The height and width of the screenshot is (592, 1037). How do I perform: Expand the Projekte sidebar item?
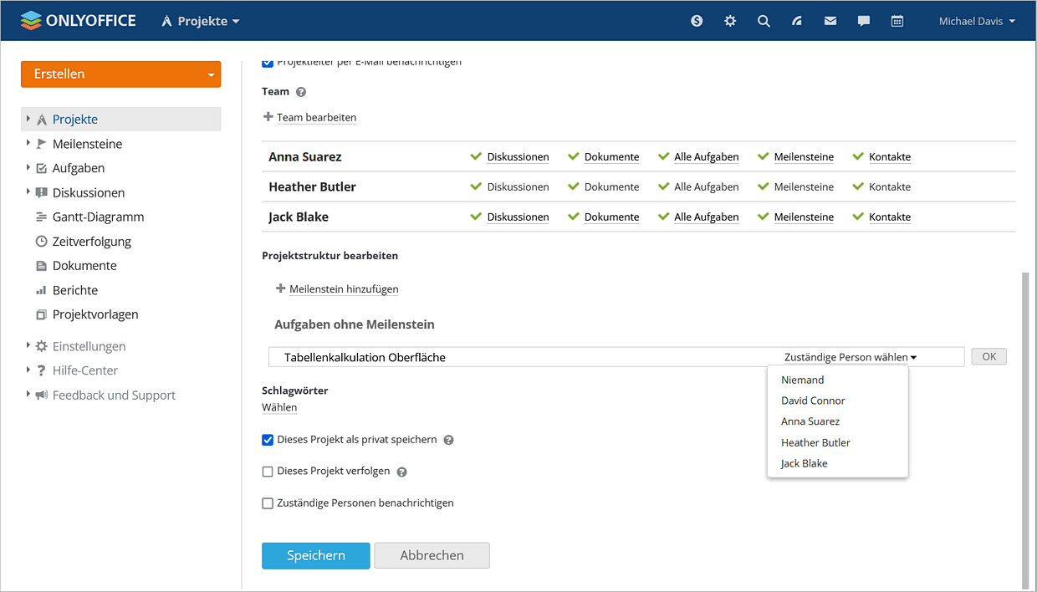pyautogui.click(x=28, y=120)
